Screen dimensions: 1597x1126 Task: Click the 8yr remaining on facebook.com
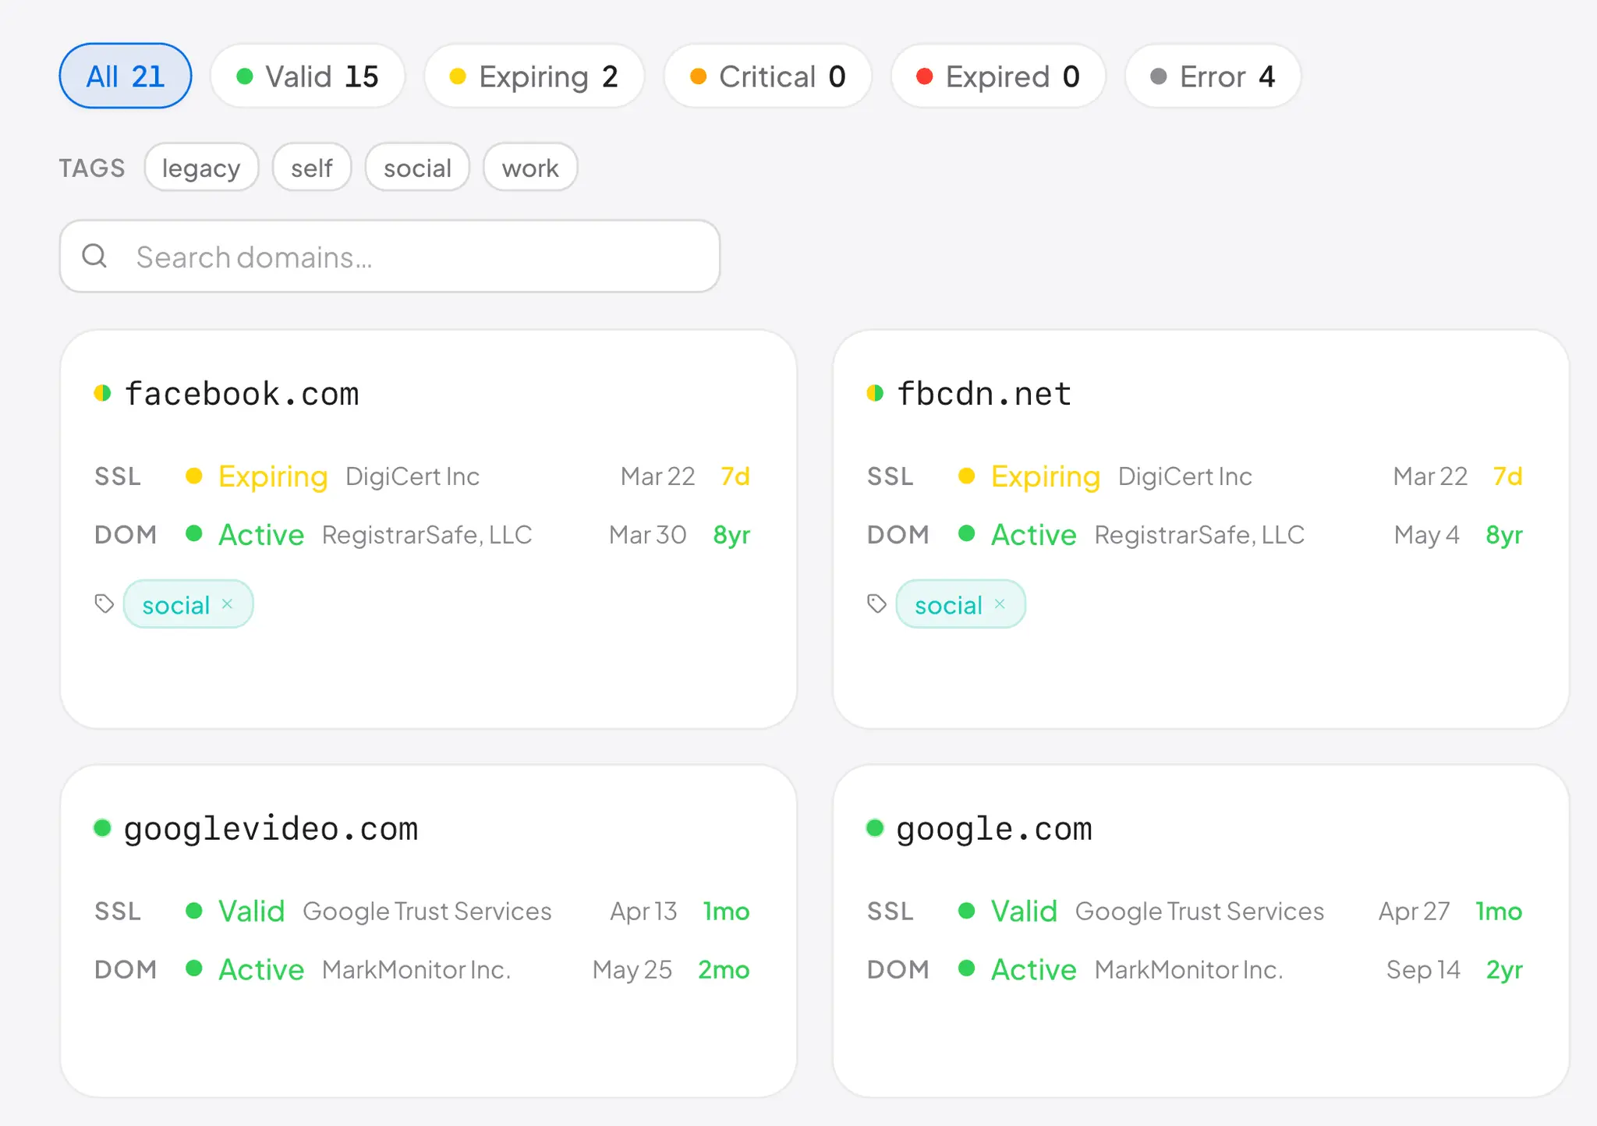(x=731, y=535)
